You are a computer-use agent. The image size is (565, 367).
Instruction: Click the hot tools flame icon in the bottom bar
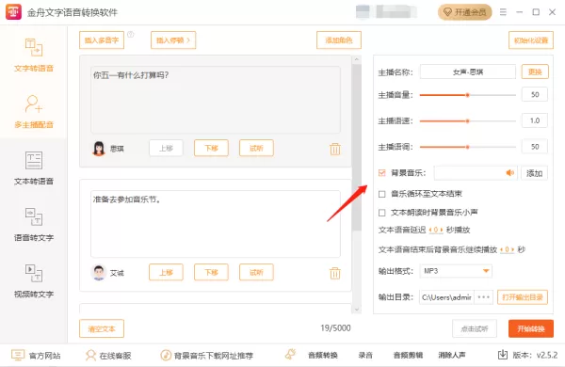[290, 355]
